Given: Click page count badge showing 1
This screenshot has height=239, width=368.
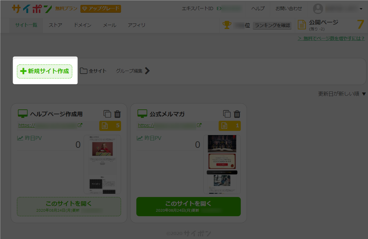Looking at the screenshot, I should [x=230, y=126].
